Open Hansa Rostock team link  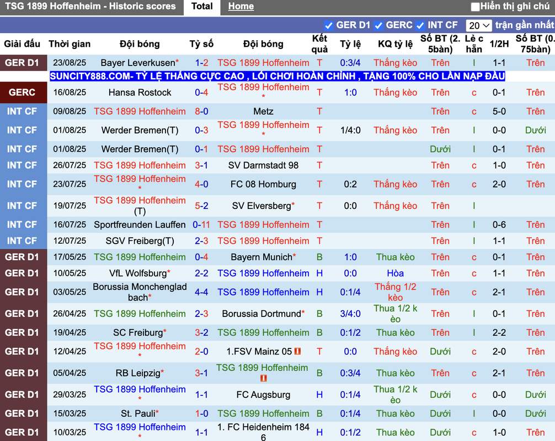point(140,93)
